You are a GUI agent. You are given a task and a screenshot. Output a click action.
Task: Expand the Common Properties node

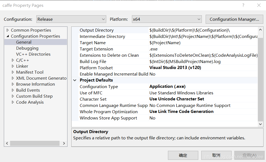pos(8,30)
